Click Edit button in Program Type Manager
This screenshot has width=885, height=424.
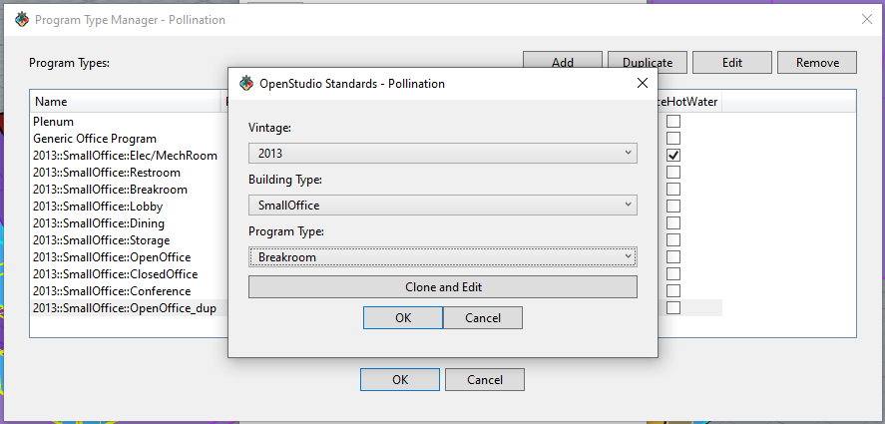click(732, 63)
